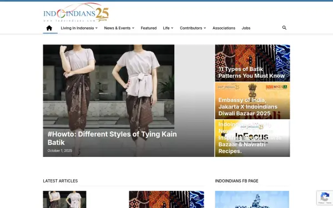The height and width of the screenshot is (208, 333).
Task: Click the INDOINDIANS FB PAGE heading
Action: (x=236, y=181)
